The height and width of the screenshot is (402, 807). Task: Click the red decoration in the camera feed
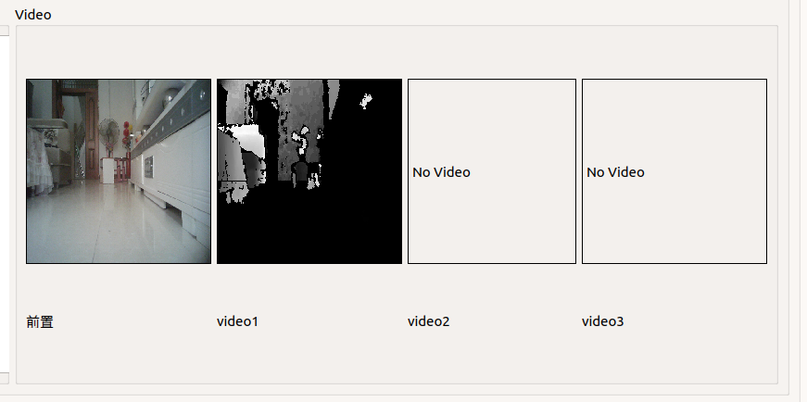126,135
